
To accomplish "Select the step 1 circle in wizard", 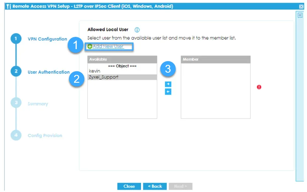I will coord(16,39).
